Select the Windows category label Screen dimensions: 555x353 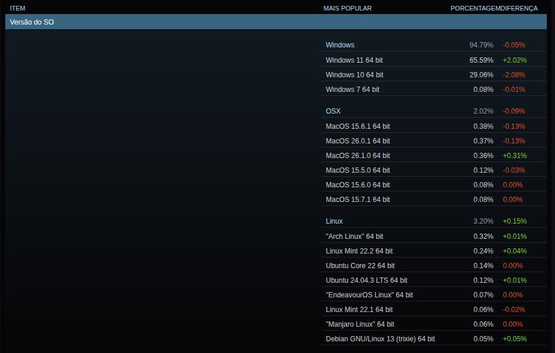point(340,45)
